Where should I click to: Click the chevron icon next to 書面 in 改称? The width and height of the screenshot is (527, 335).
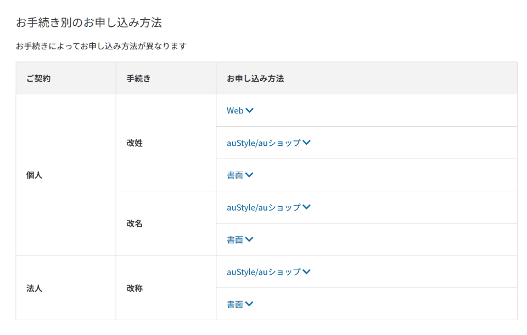[249, 304]
